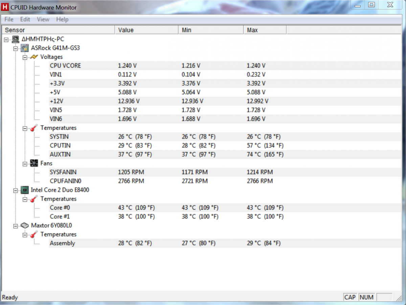
Task: Collapse the Maxtor Temperatures group
Action: [x=25, y=234]
